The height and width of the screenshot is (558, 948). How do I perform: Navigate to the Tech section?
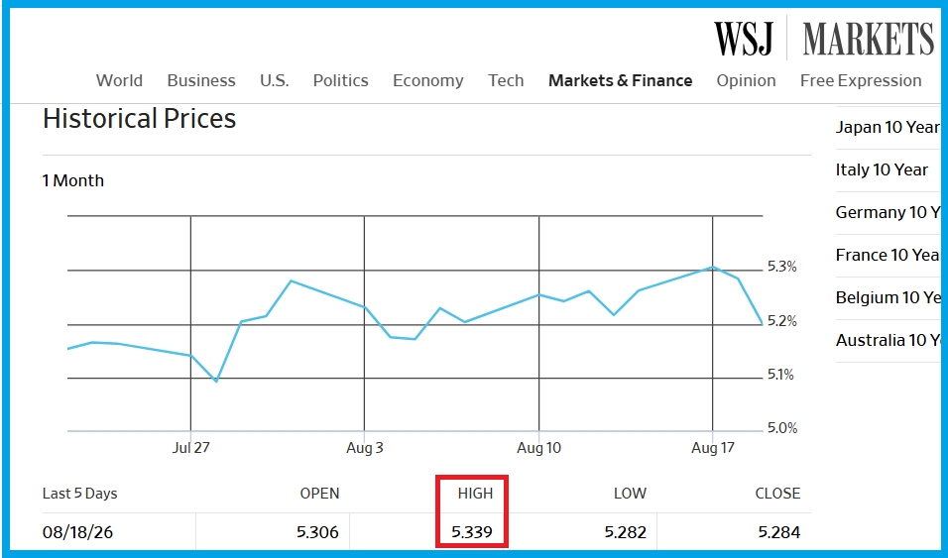(x=506, y=80)
